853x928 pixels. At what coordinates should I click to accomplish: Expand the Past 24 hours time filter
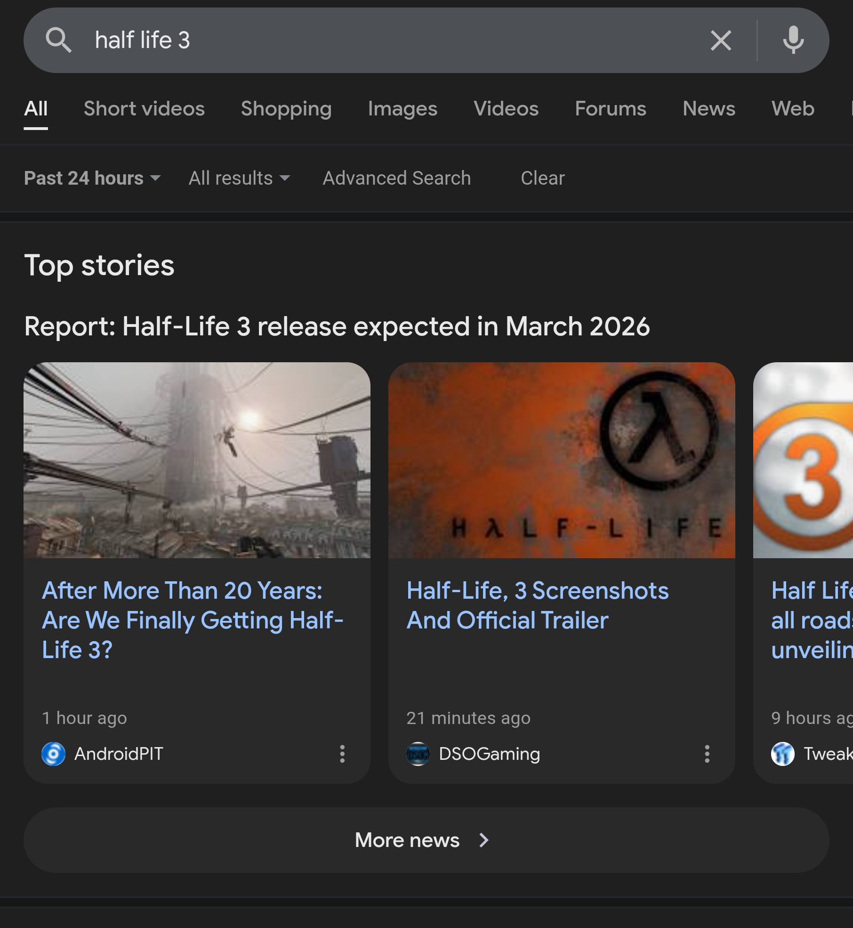click(92, 178)
